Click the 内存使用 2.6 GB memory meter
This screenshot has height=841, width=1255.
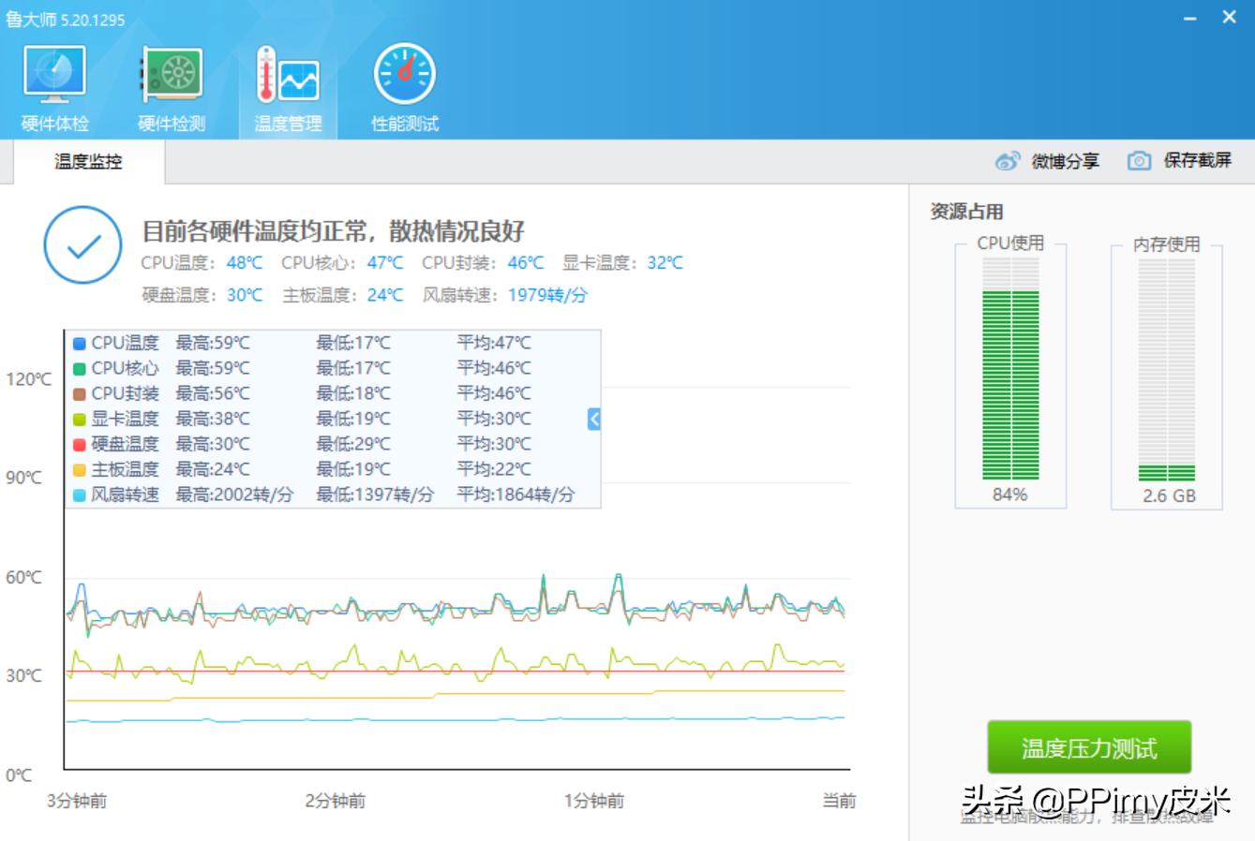tap(1166, 375)
